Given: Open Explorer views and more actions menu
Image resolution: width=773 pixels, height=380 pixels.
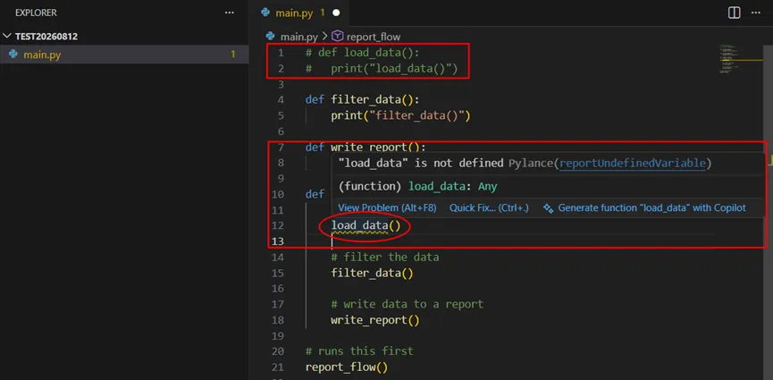Looking at the screenshot, I should click(230, 13).
